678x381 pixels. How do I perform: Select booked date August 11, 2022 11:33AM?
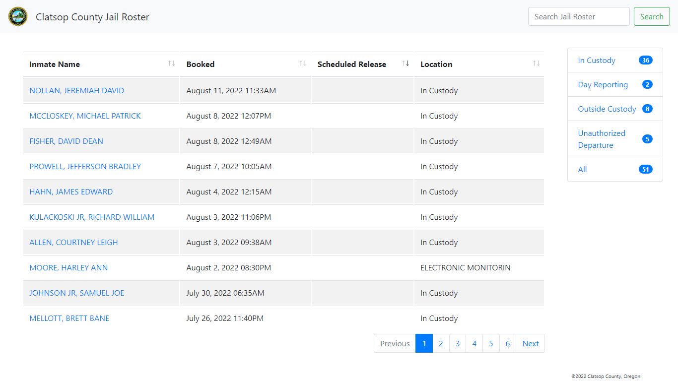tap(231, 91)
